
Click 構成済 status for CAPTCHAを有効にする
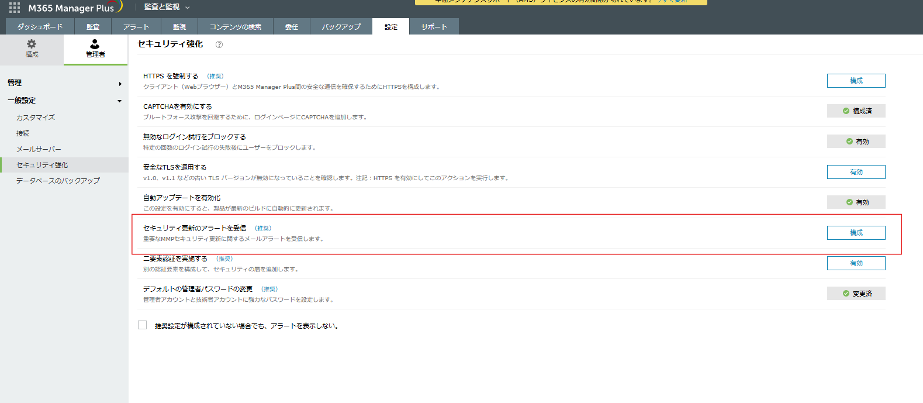point(856,111)
